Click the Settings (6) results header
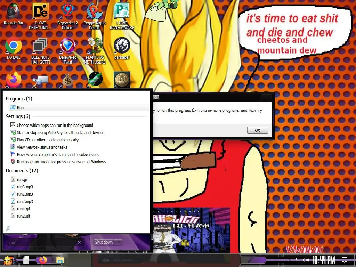 [18, 116]
